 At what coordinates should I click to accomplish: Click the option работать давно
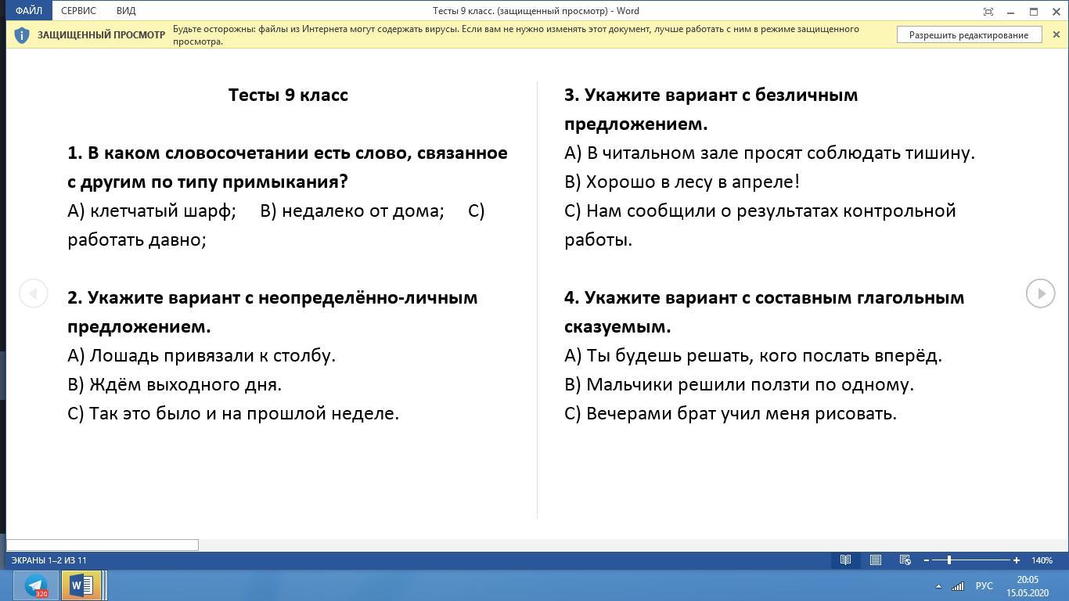tap(137, 239)
